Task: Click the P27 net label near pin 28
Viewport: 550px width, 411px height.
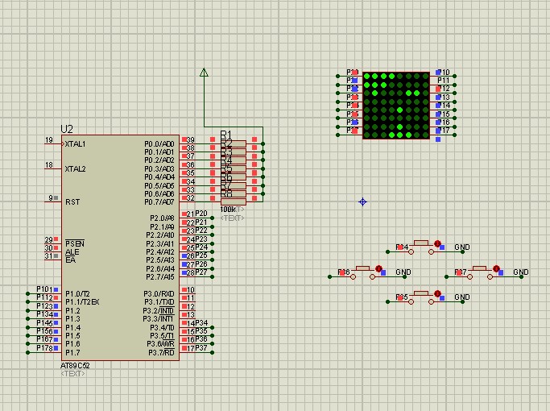Action: (201, 272)
